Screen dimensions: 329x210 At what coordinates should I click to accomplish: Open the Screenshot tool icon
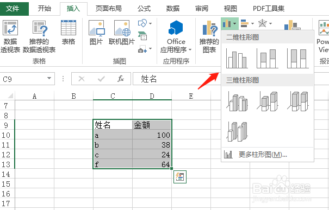click(x=142, y=49)
